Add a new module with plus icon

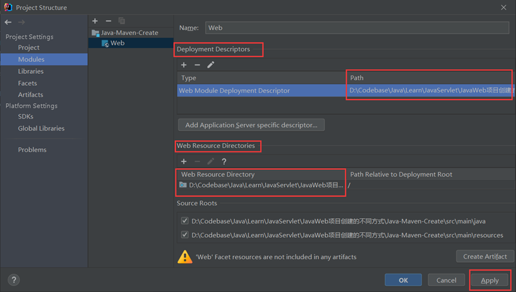click(95, 21)
